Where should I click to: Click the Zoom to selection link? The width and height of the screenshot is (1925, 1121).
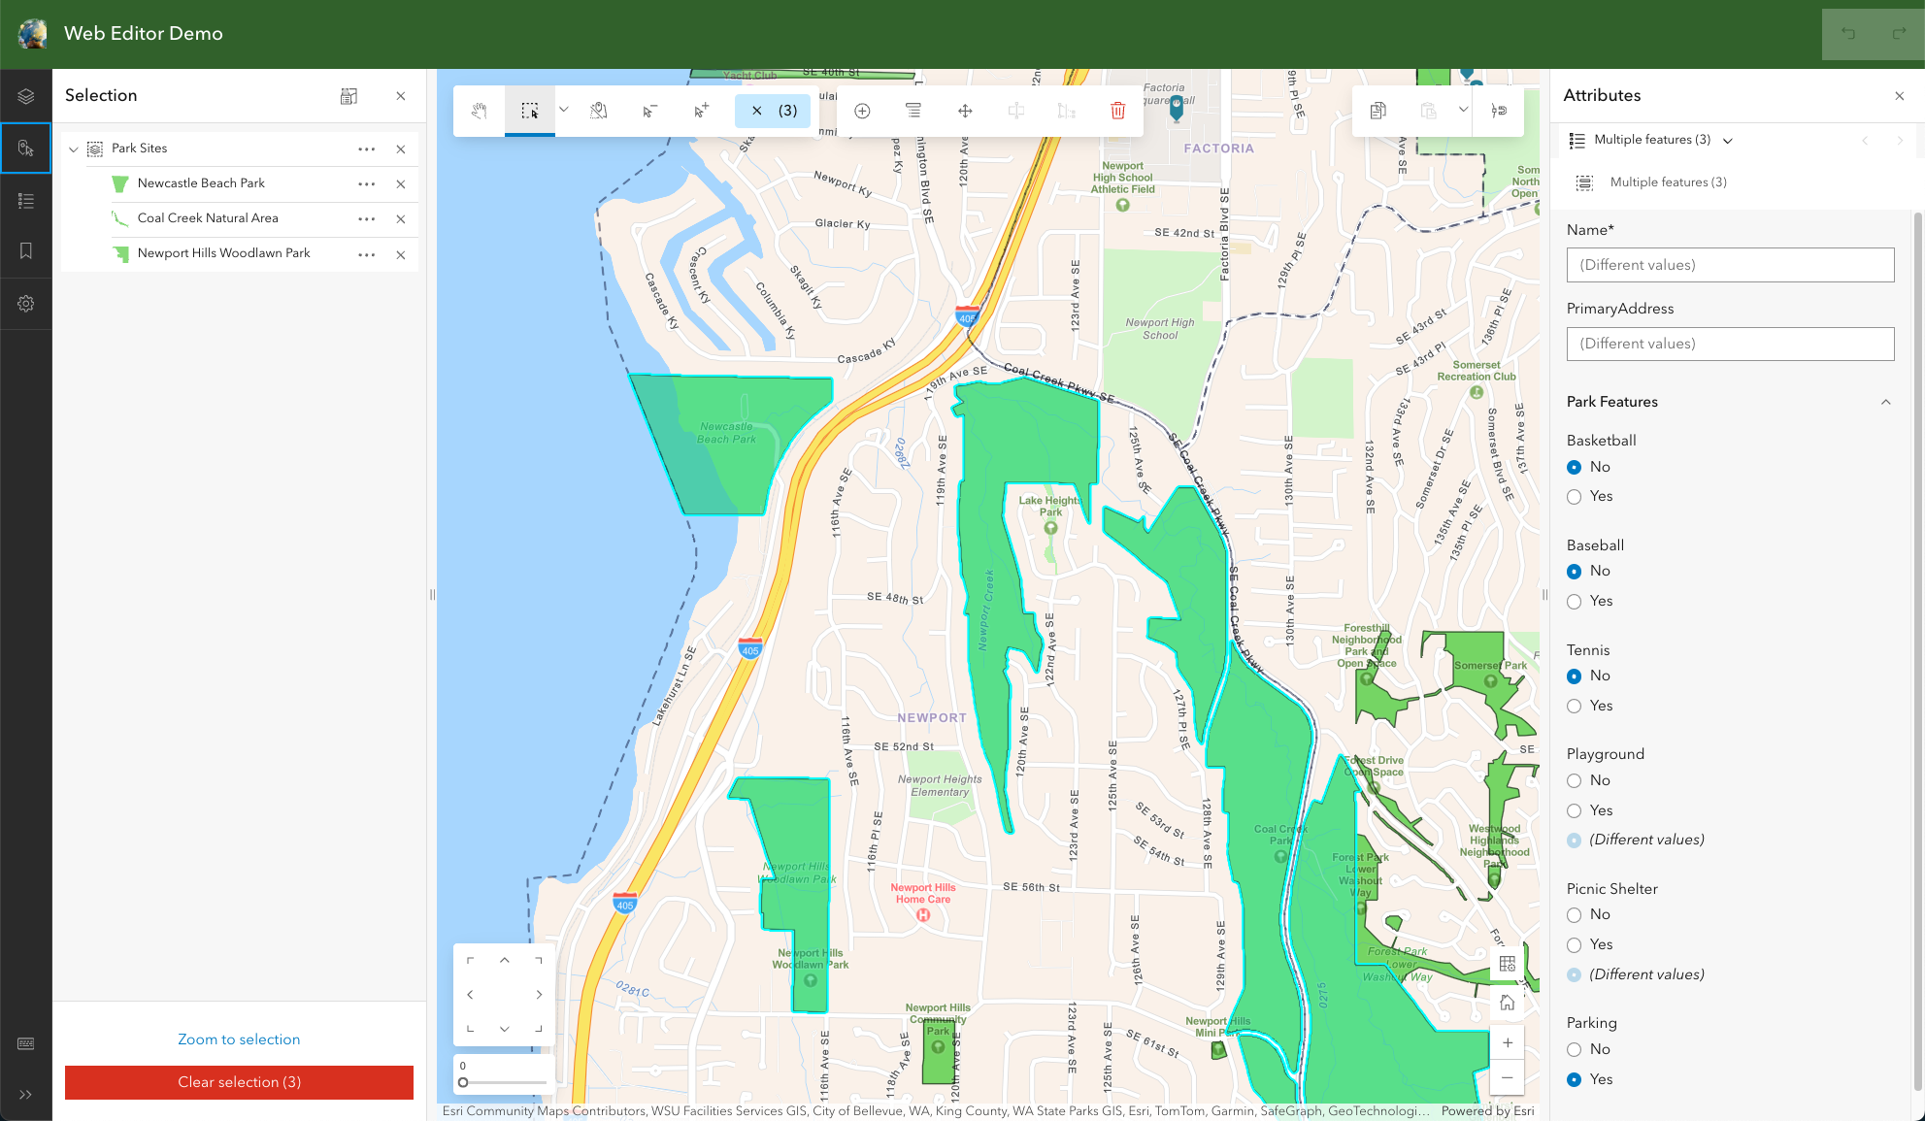coord(239,1039)
